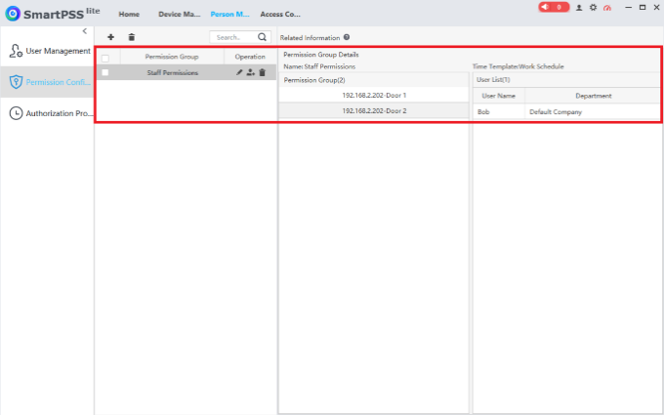This screenshot has width=664, height=415.
Task: Click the SmartPSS lite logo
Action: pos(53,14)
